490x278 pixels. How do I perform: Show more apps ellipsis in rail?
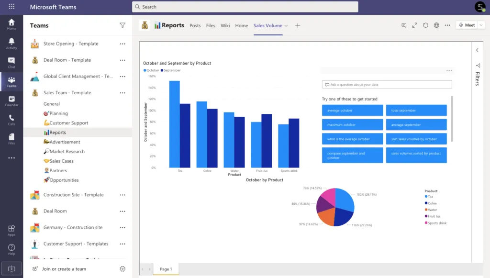point(11,158)
